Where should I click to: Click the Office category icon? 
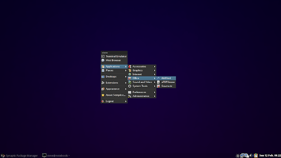(130, 78)
